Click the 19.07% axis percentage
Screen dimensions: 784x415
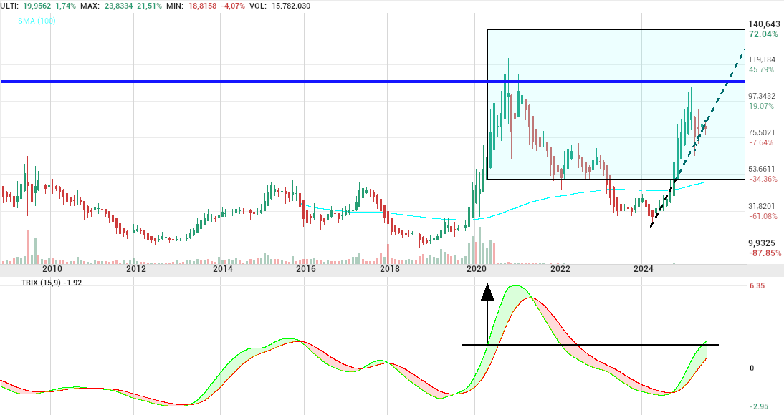pyautogui.click(x=761, y=106)
